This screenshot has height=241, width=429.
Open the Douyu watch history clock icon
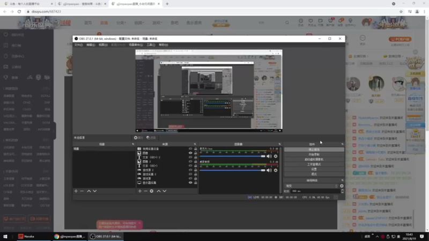tap(301, 21)
